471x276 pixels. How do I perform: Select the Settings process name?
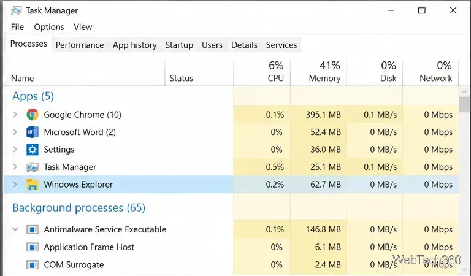click(59, 150)
